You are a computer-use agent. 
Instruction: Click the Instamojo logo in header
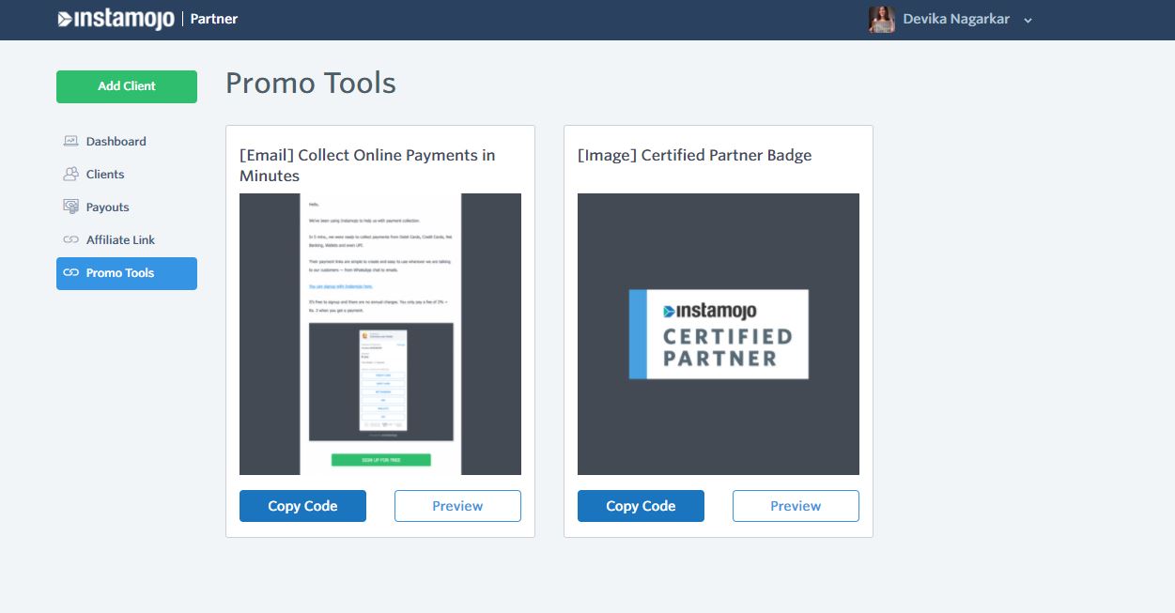coord(116,19)
